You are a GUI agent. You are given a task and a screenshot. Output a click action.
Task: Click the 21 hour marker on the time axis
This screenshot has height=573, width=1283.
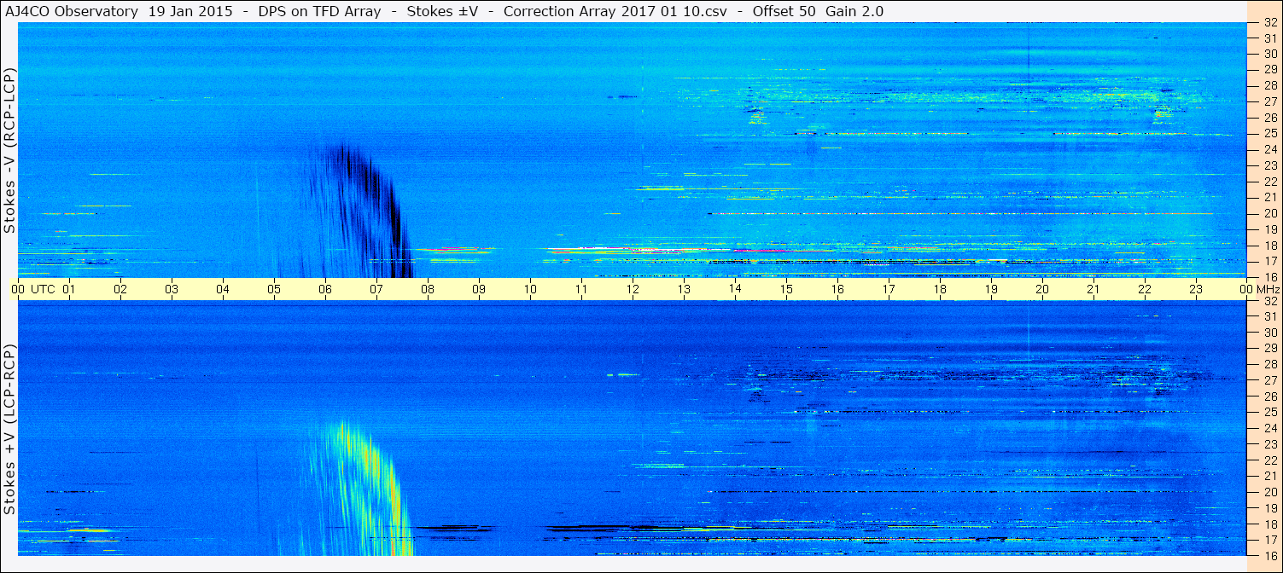pyautogui.click(x=1093, y=290)
